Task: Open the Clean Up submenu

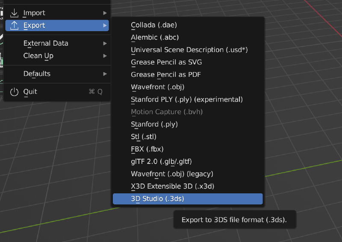Action: [x=57, y=56]
